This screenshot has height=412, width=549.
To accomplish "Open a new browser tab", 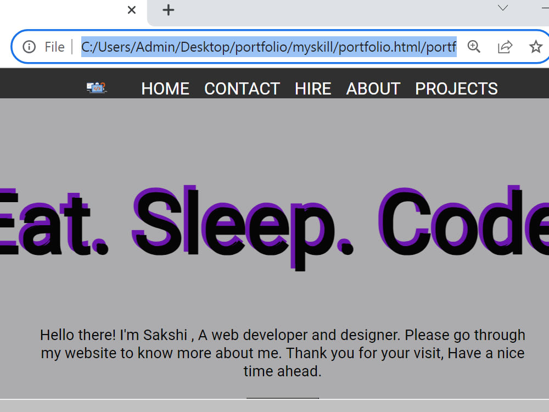I will click(168, 10).
